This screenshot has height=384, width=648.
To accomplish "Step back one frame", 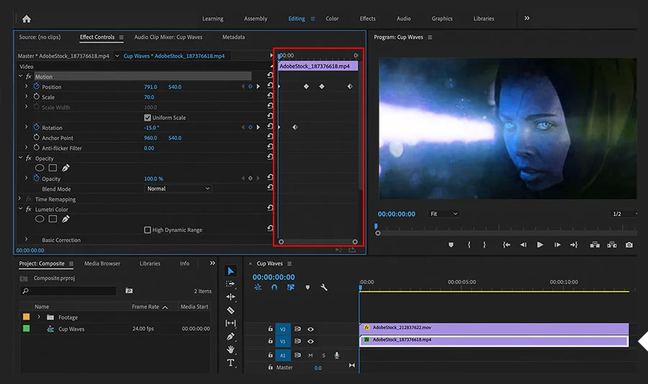I will tap(523, 244).
